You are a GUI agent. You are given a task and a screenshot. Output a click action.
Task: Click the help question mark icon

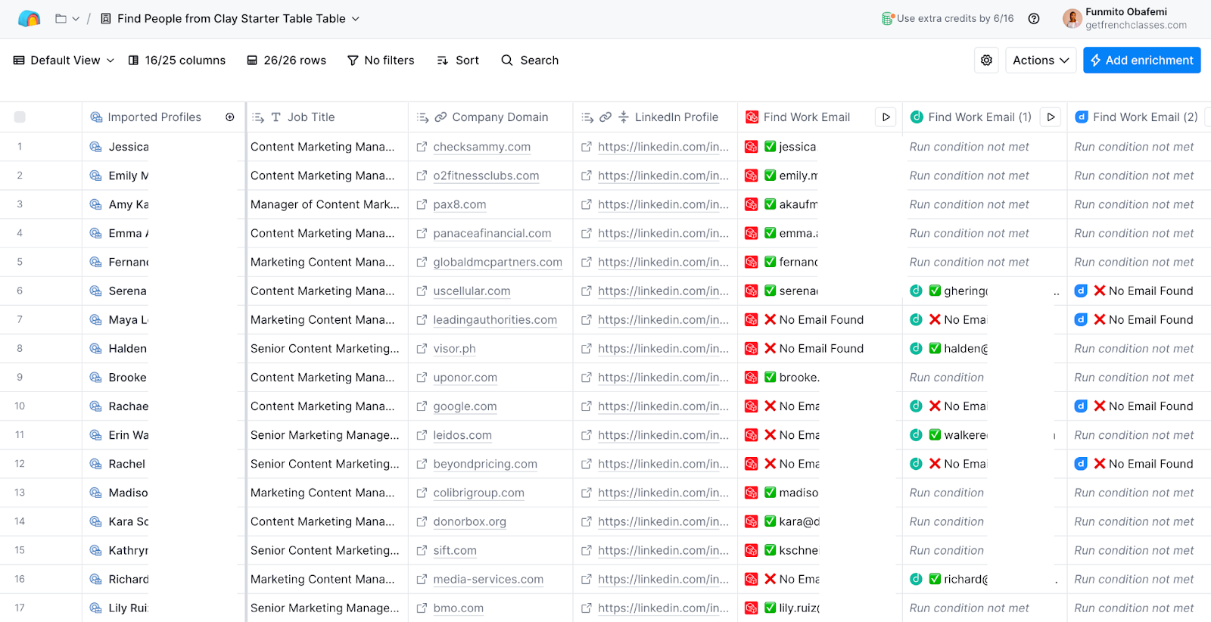pos(1034,19)
